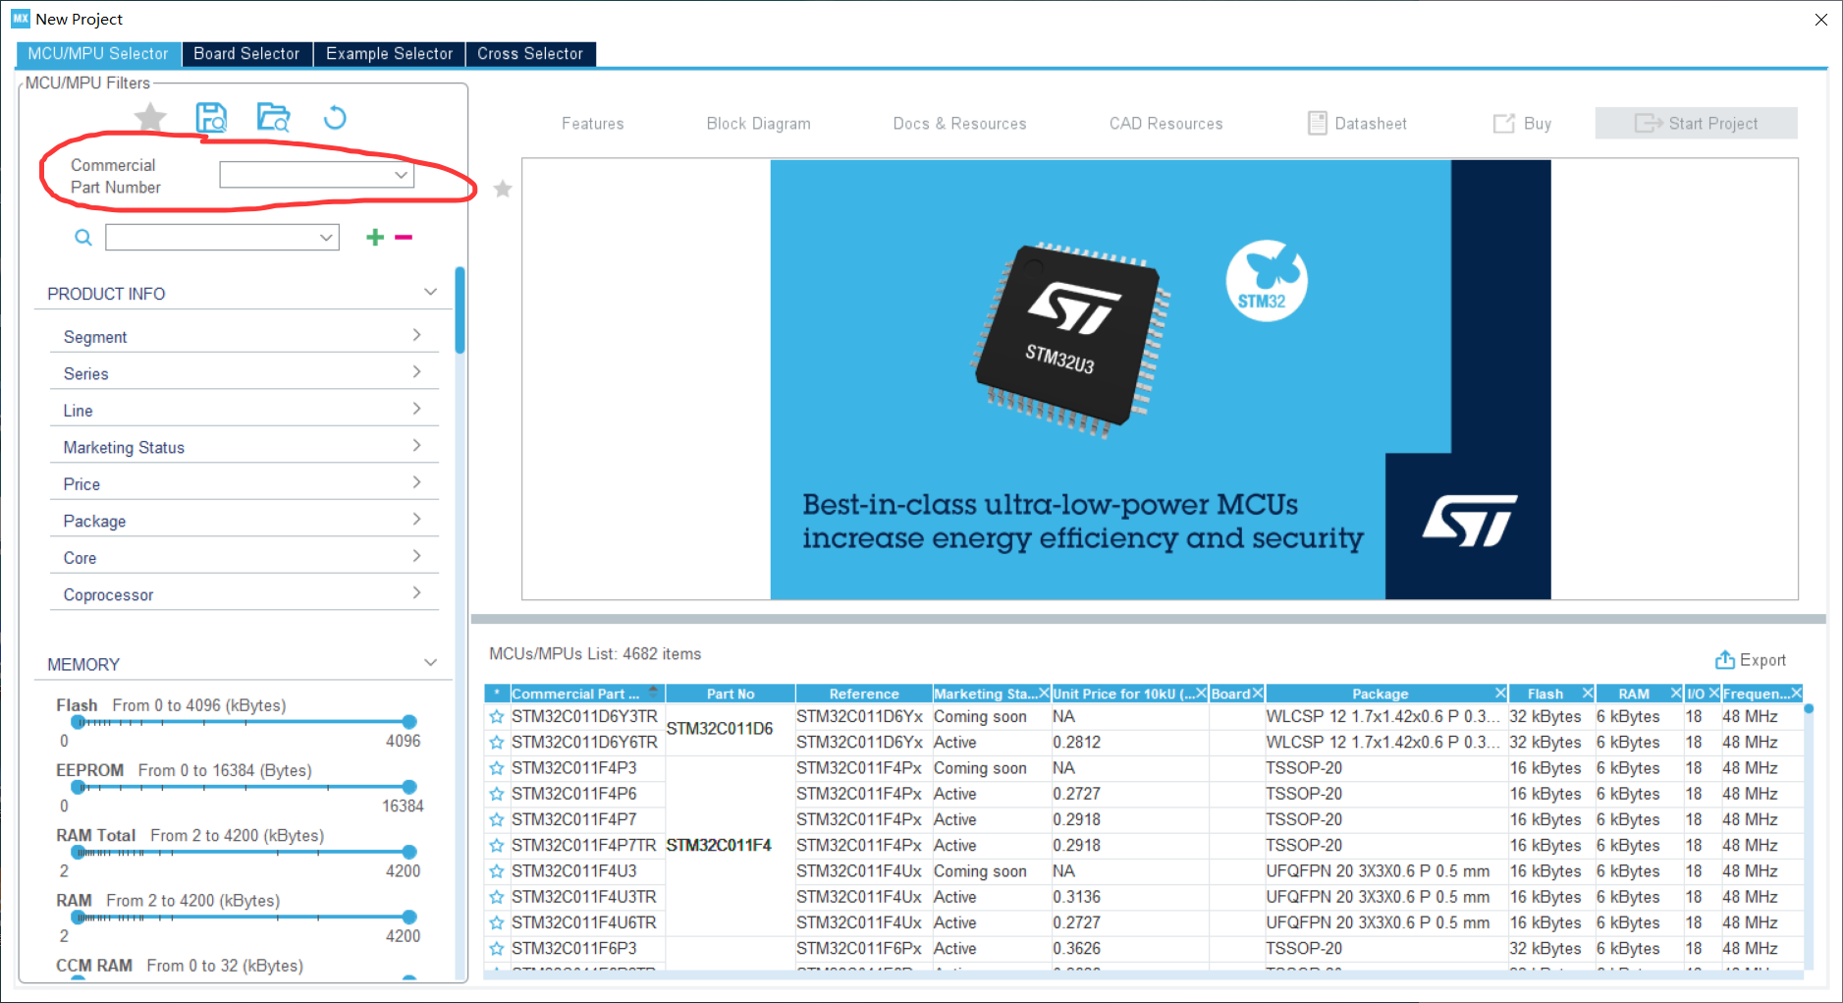Viewport: 1843px width, 1003px height.
Task: Toggle the favorite star beside the banner
Action: click(503, 189)
